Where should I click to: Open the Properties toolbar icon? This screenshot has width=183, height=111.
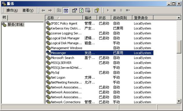75,10
